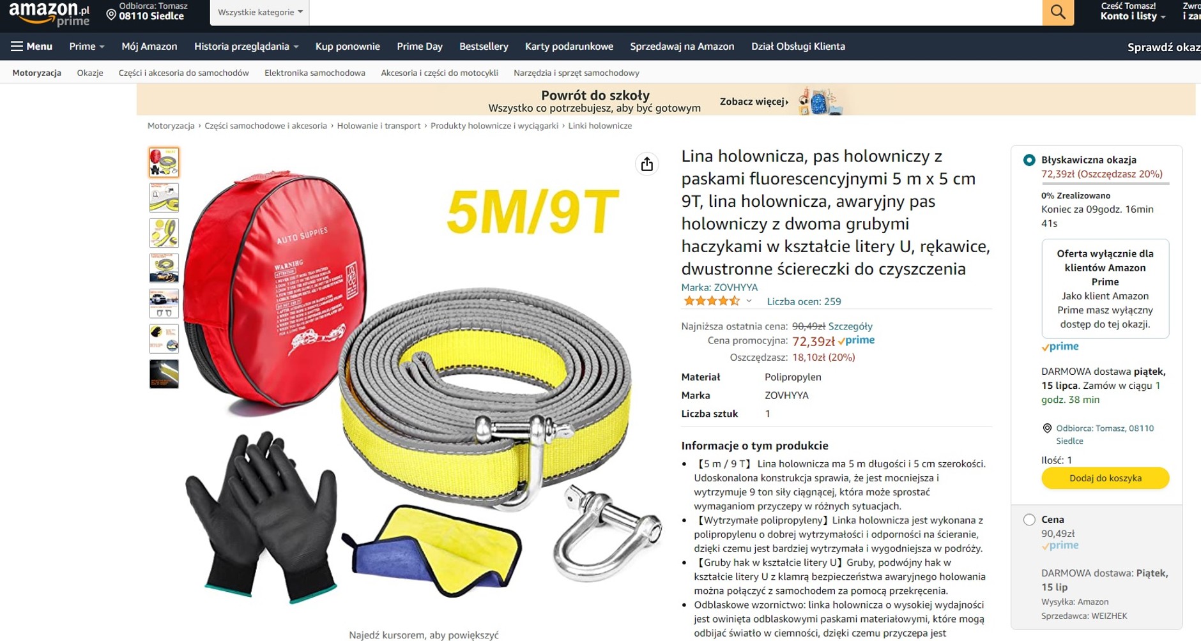Click the orange search magnifier button

(1058, 12)
